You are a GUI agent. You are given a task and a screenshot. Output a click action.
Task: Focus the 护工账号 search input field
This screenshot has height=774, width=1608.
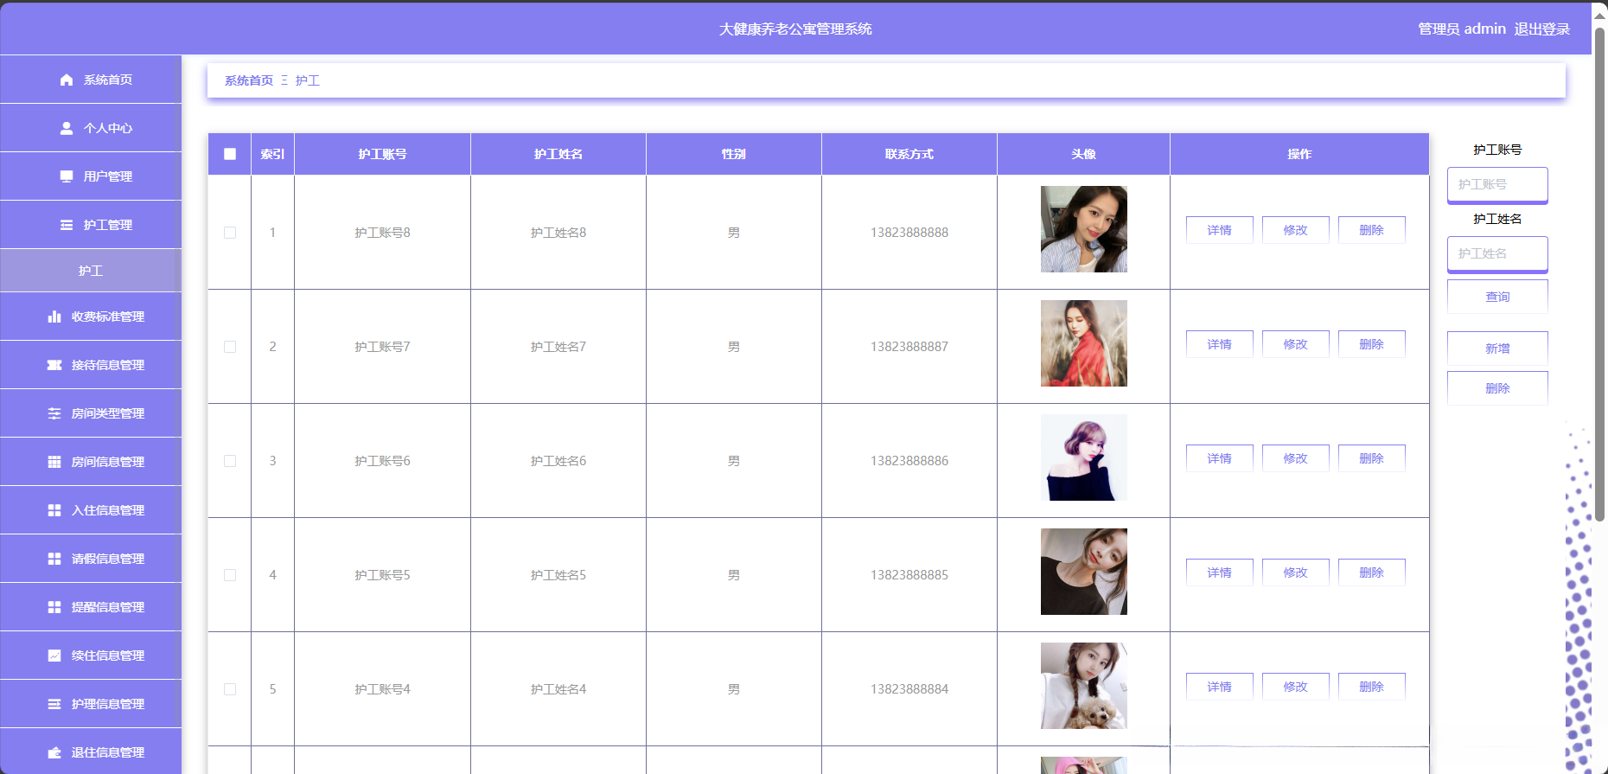tap(1497, 184)
